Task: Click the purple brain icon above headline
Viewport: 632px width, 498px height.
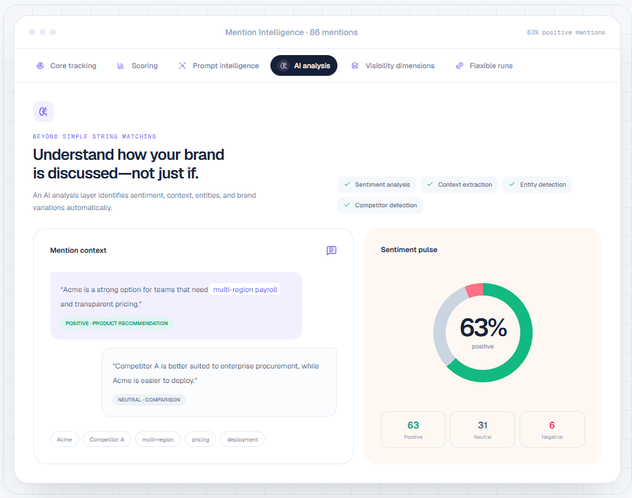Action: click(x=43, y=112)
